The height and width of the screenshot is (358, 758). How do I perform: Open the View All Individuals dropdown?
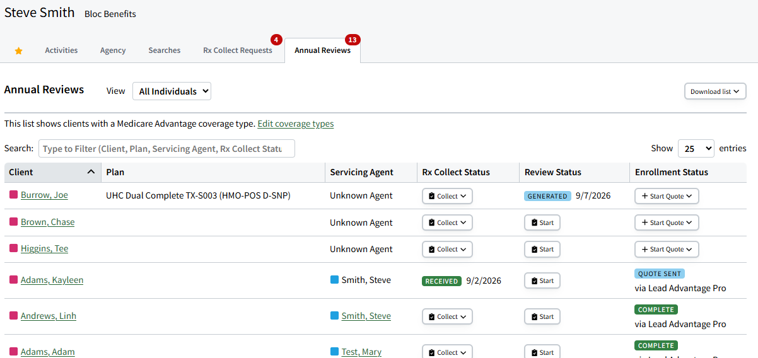[x=172, y=91]
